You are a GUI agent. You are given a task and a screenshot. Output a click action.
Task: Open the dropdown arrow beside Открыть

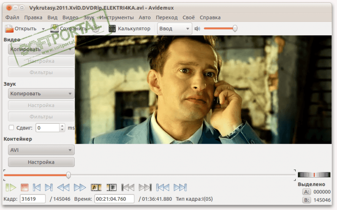tap(43, 29)
